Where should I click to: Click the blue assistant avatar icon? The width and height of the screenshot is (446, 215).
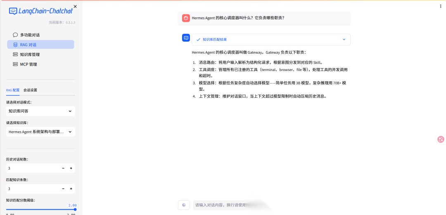[x=186, y=38]
